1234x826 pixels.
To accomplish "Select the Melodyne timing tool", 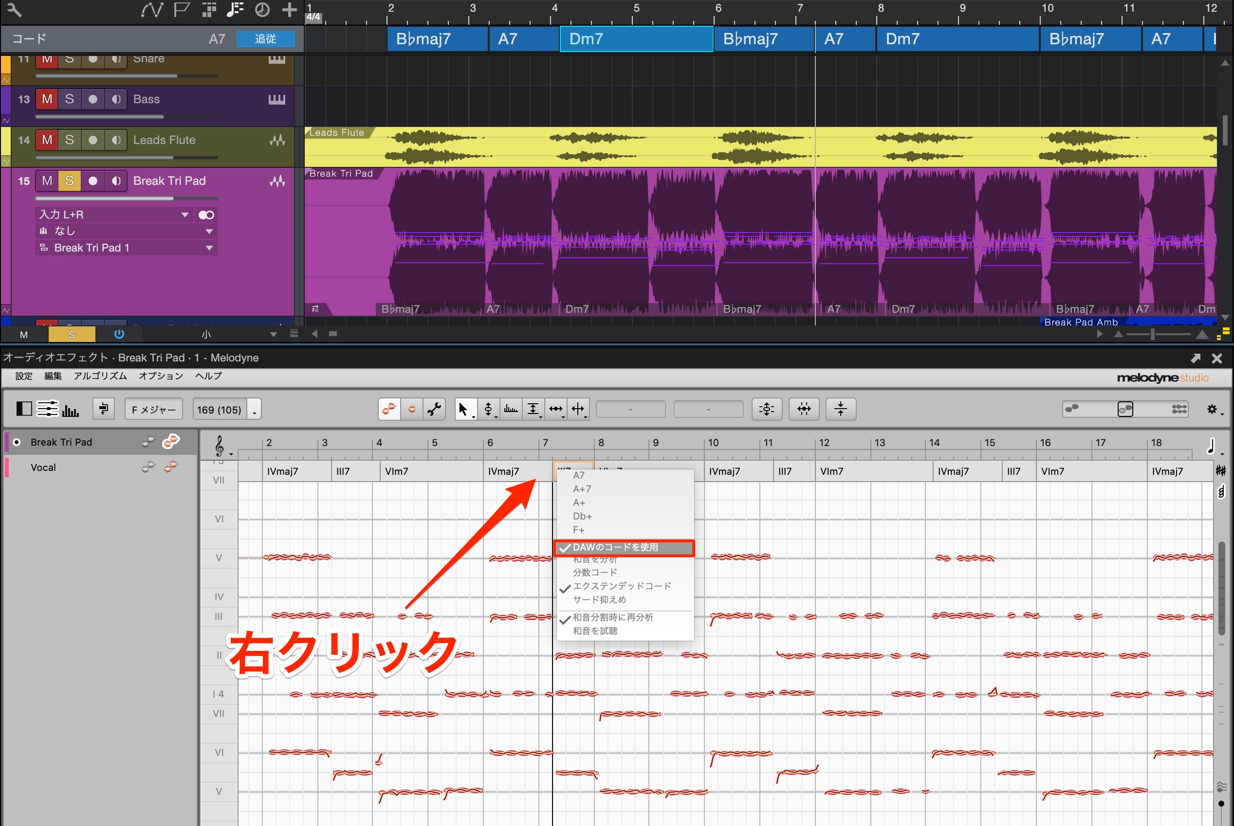I will tap(556, 409).
